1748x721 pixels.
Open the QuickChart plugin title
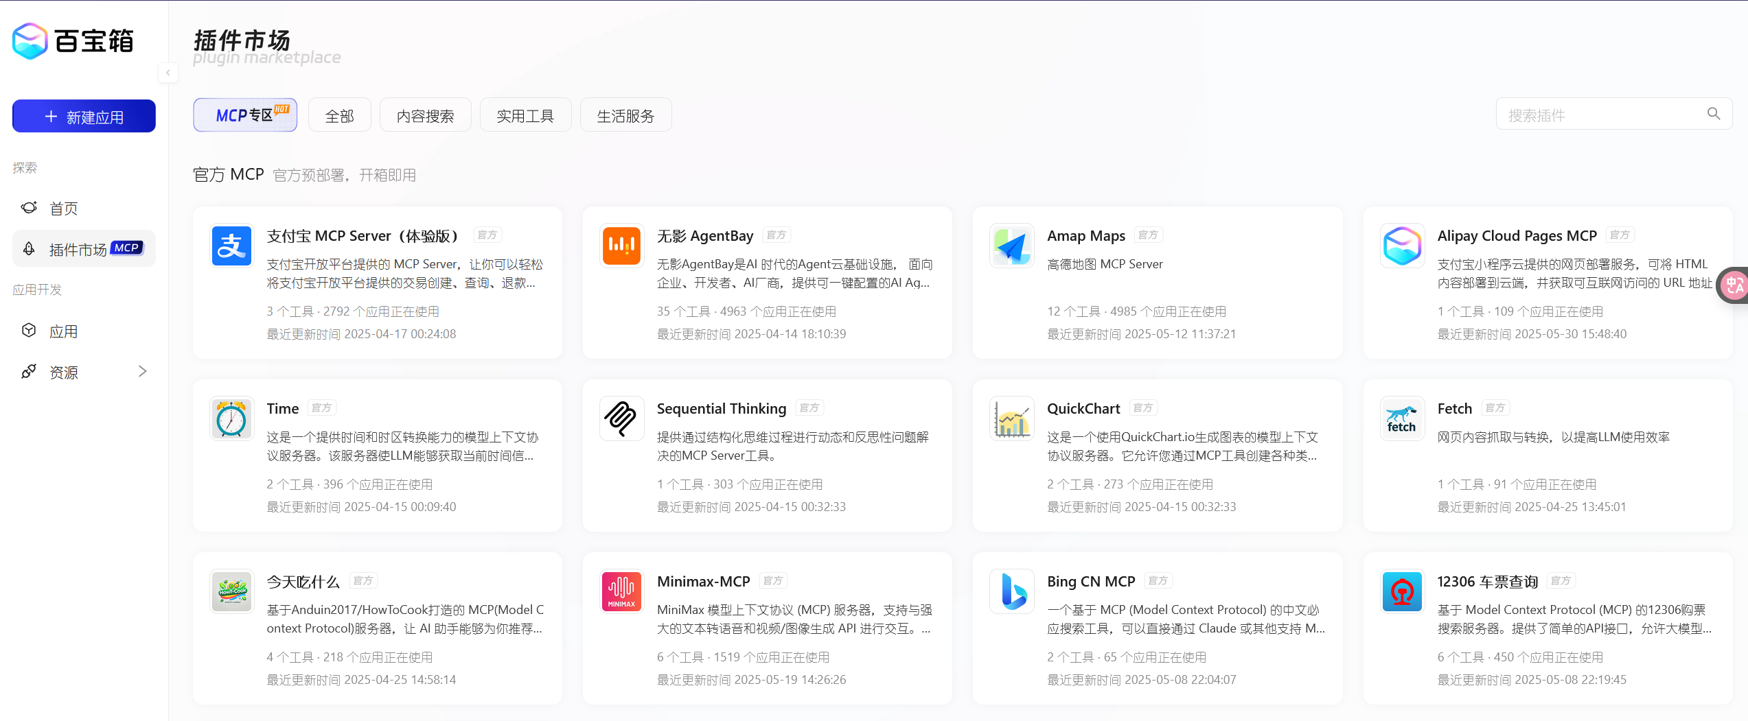[x=1083, y=409]
